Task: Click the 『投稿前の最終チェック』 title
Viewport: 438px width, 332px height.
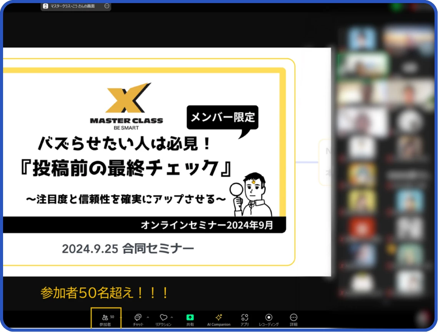Action: coord(126,169)
